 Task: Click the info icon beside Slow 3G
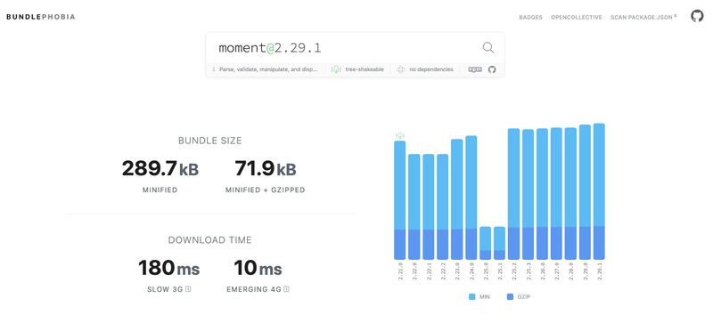point(188,289)
